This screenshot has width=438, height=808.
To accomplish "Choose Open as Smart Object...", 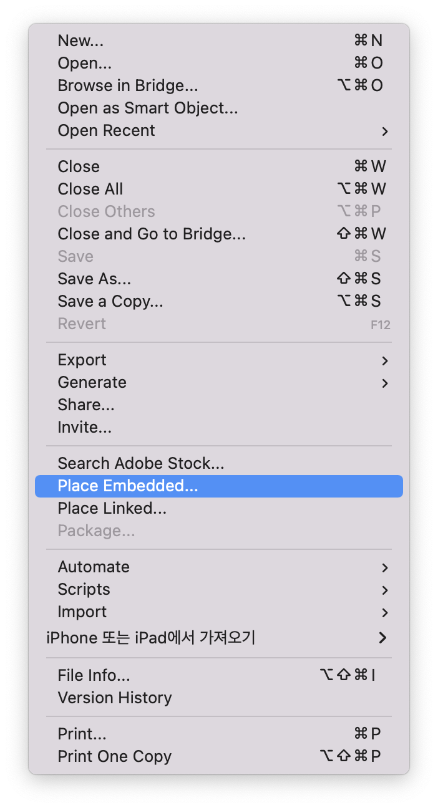I will pyautogui.click(x=148, y=108).
